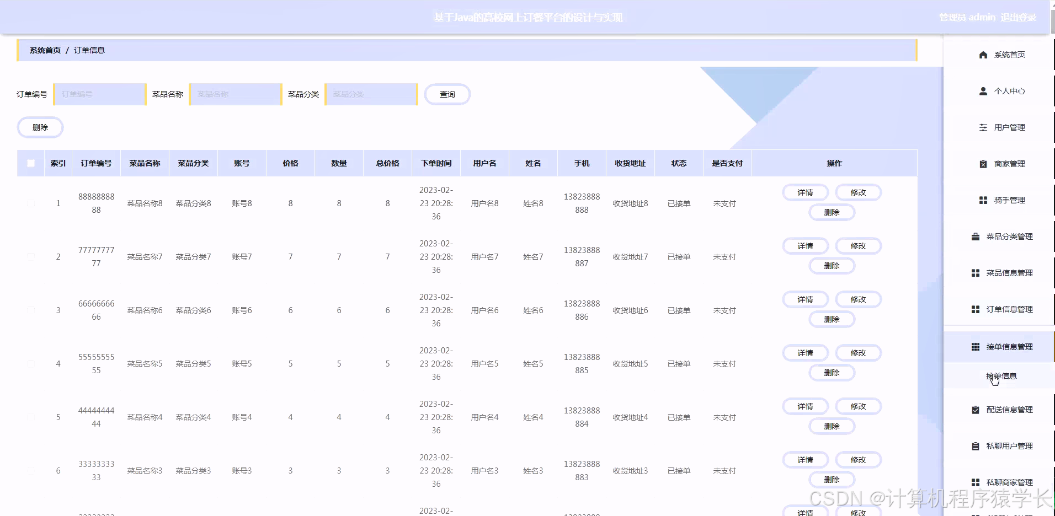
Task: Click the 订单编号 column header
Action: pyautogui.click(x=96, y=163)
